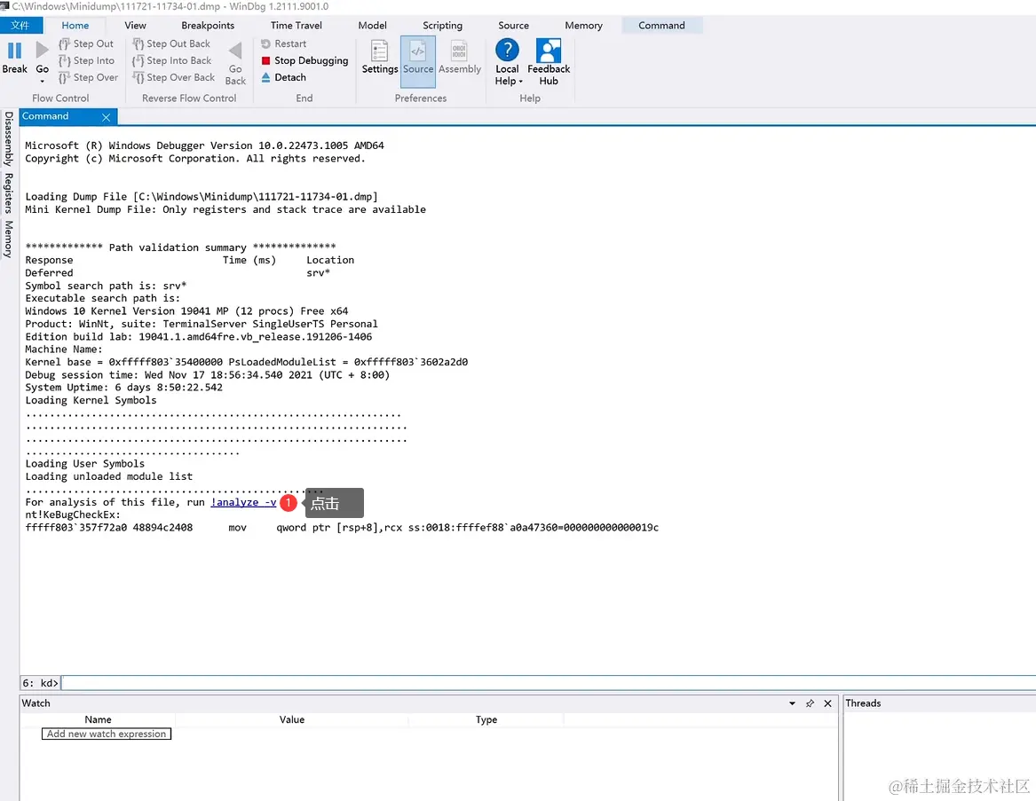Image resolution: width=1036 pixels, height=801 pixels.
Task: Click Stop Debugging red square
Action: tap(265, 60)
